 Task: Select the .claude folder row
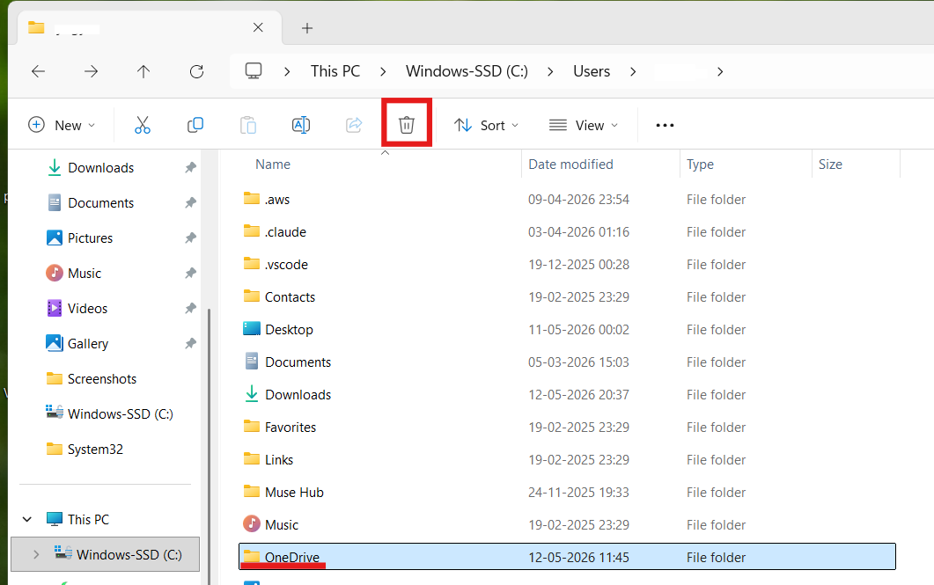(x=567, y=232)
